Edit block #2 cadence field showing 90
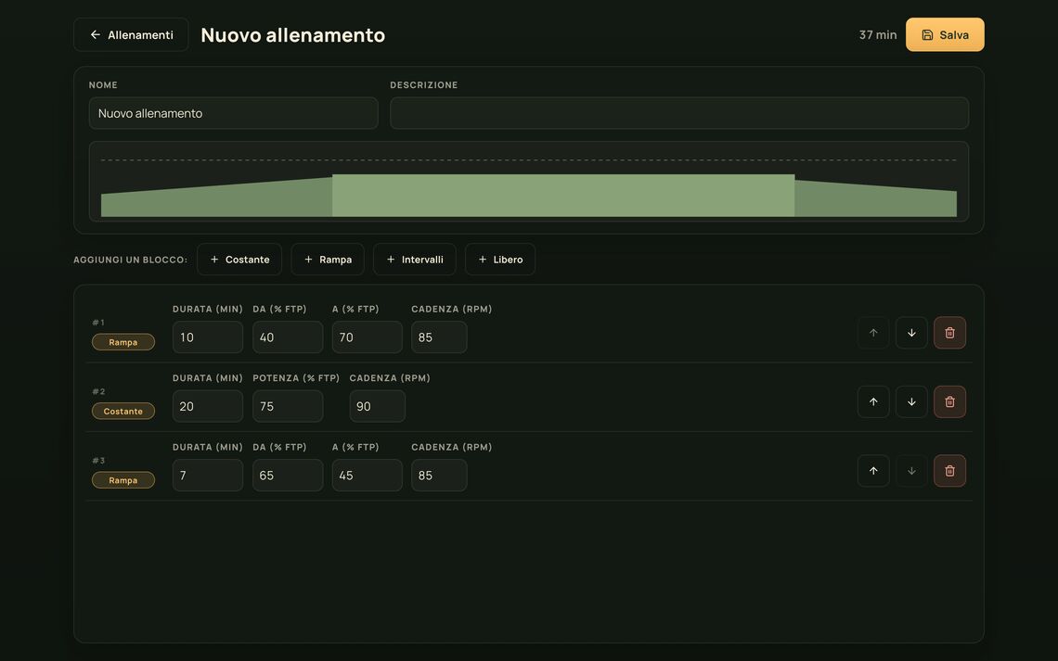Viewport: 1058px width, 661px height. point(377,406)
